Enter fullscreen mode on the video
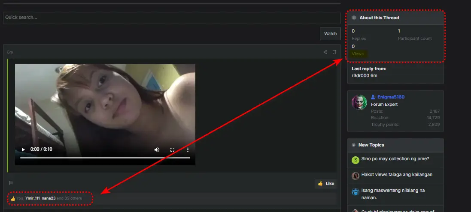The image size is (471, 212). (x=173, y=149)
